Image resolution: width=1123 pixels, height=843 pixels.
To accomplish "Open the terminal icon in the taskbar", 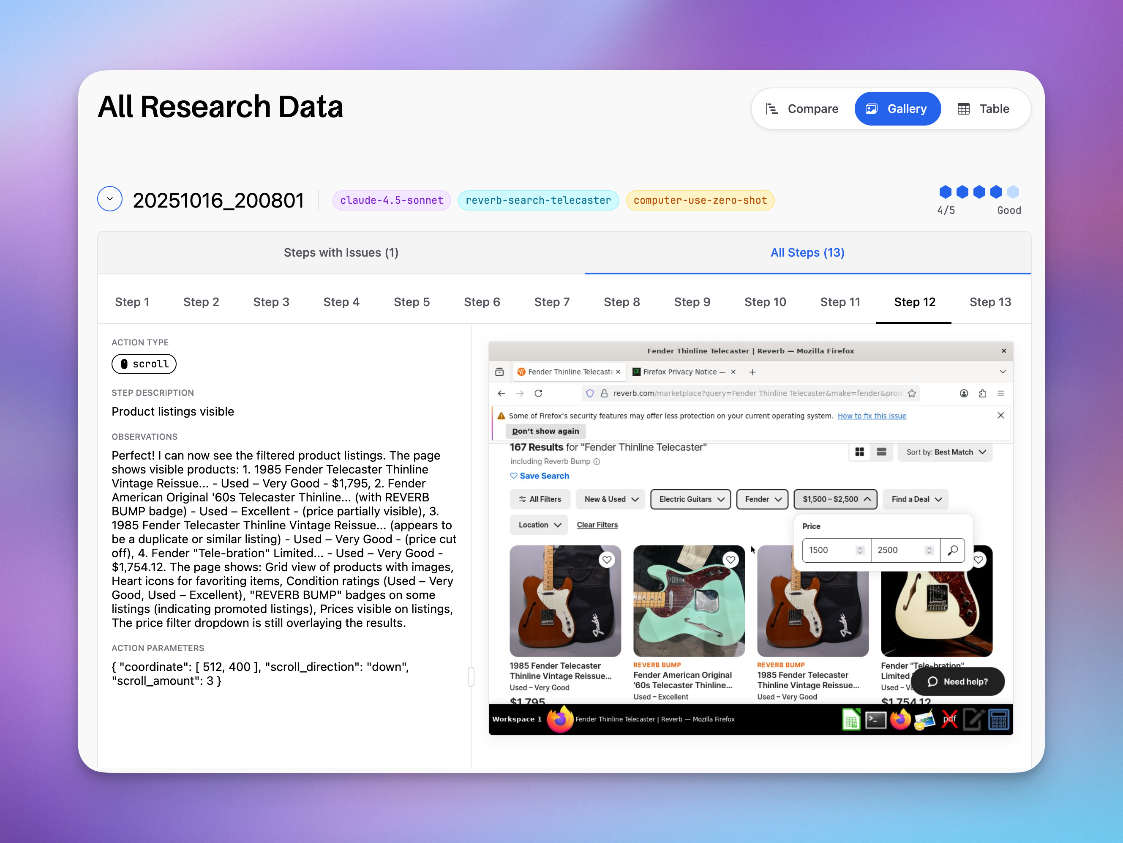I will tap(876, 719).
